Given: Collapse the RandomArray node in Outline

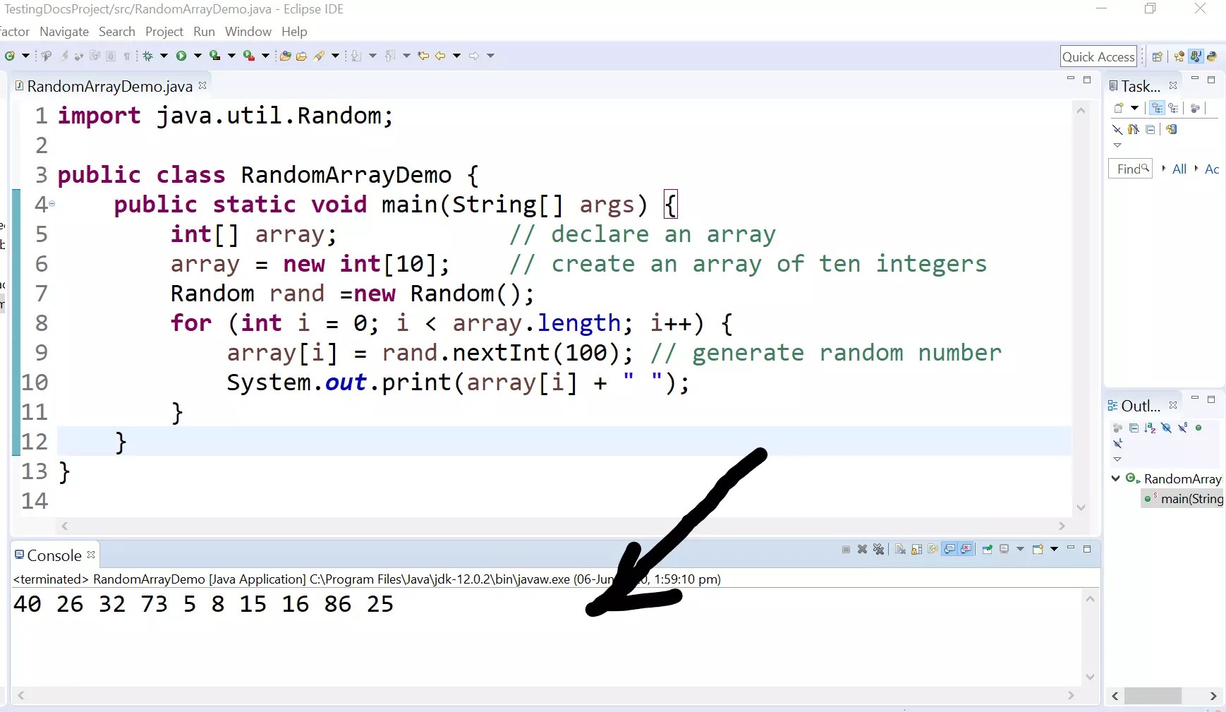Looking at the screenshot, I should click(x=1115, y=479).
